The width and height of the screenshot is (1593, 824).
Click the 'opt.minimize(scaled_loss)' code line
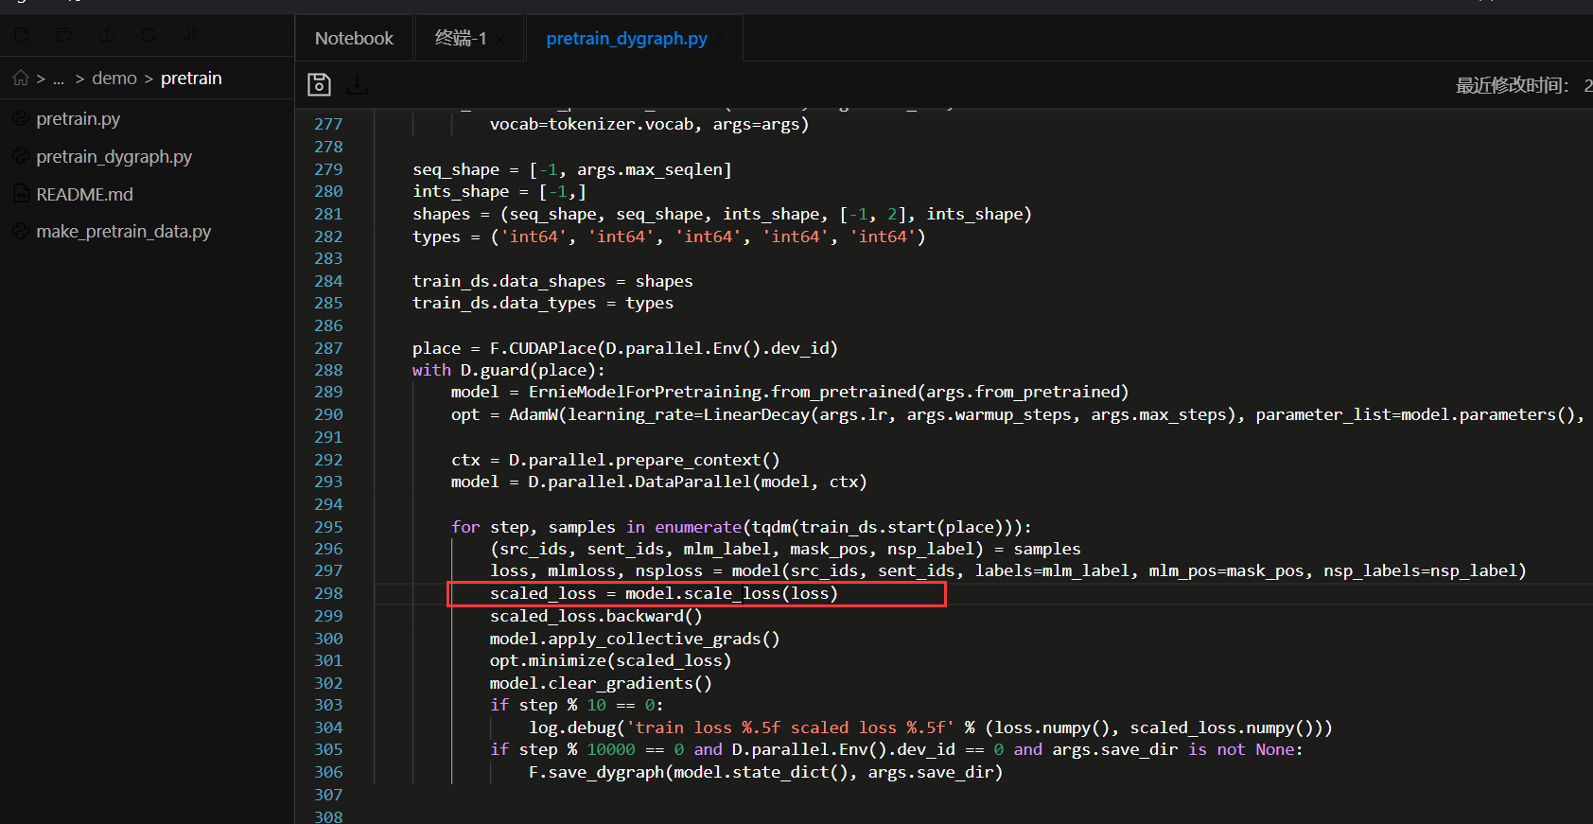(x=610, y=660)
